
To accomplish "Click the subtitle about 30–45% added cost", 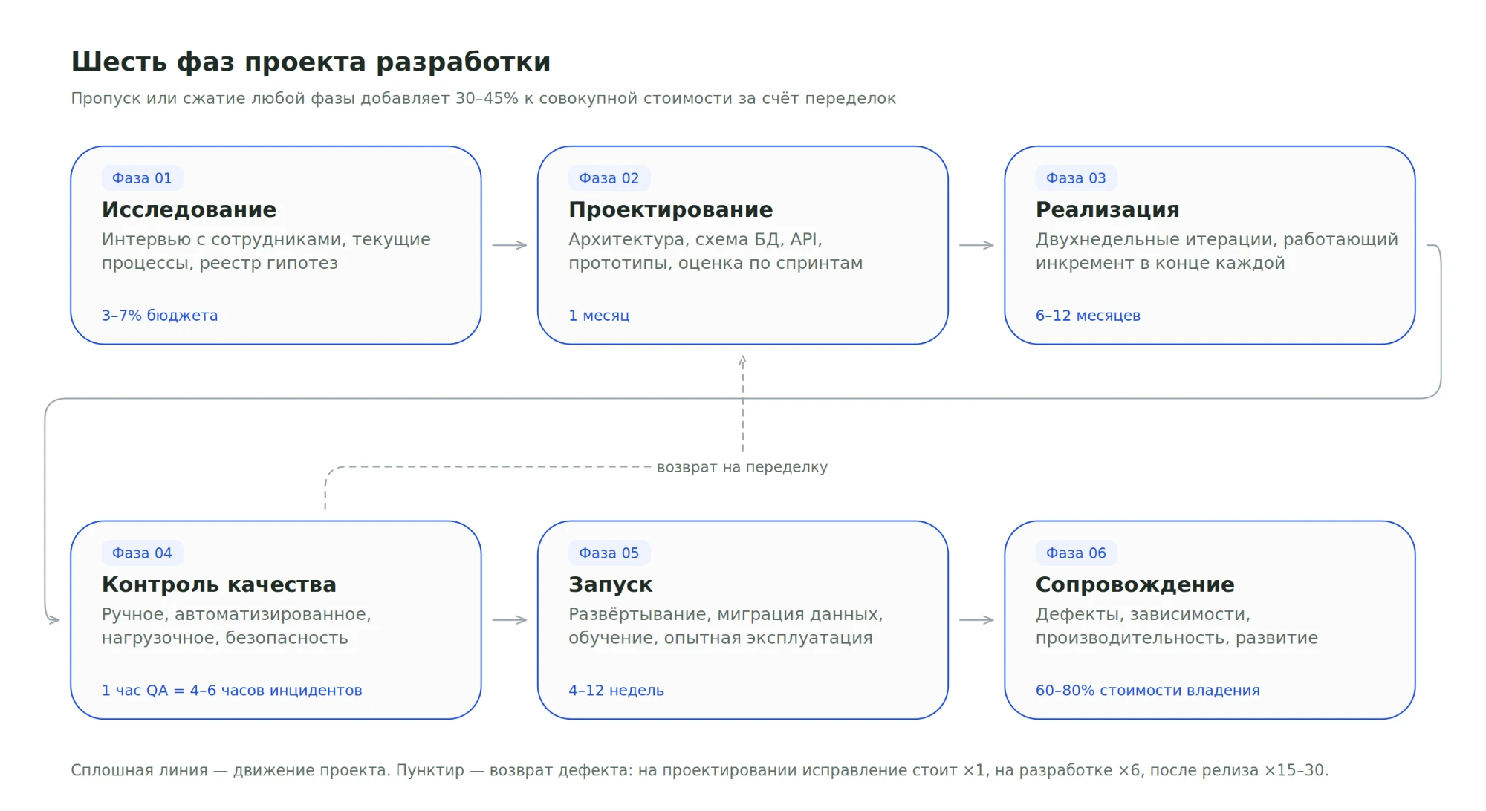I will 483,99.
